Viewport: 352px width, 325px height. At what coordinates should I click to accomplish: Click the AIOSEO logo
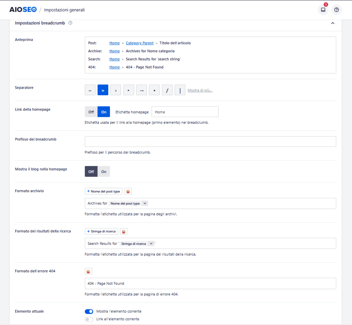click(x=23, y=9)
